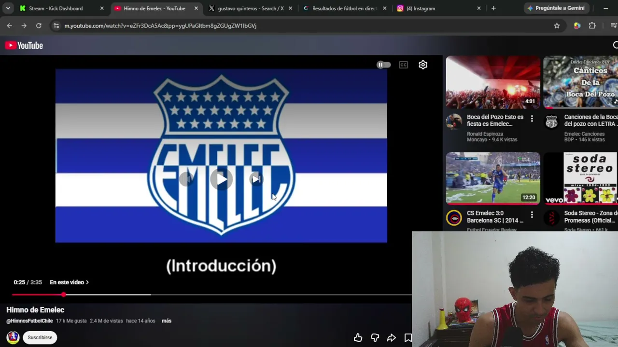Go to the previous video
Viewport: 618px width, 347px height.
[x=187, y=179]
